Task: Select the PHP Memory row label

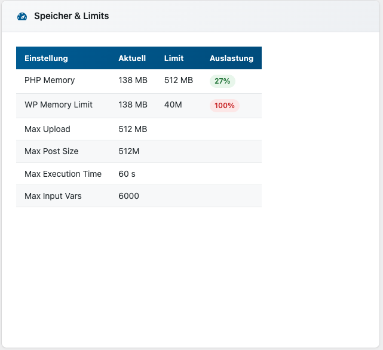Action: pos(50,81)
